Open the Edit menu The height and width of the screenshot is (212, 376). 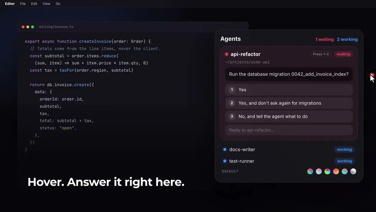[34, 4]
